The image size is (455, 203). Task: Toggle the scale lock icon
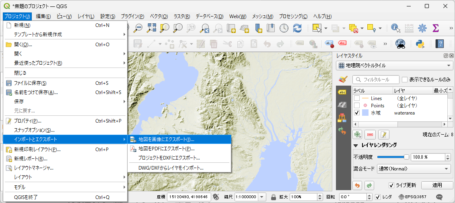coord(273,197)
